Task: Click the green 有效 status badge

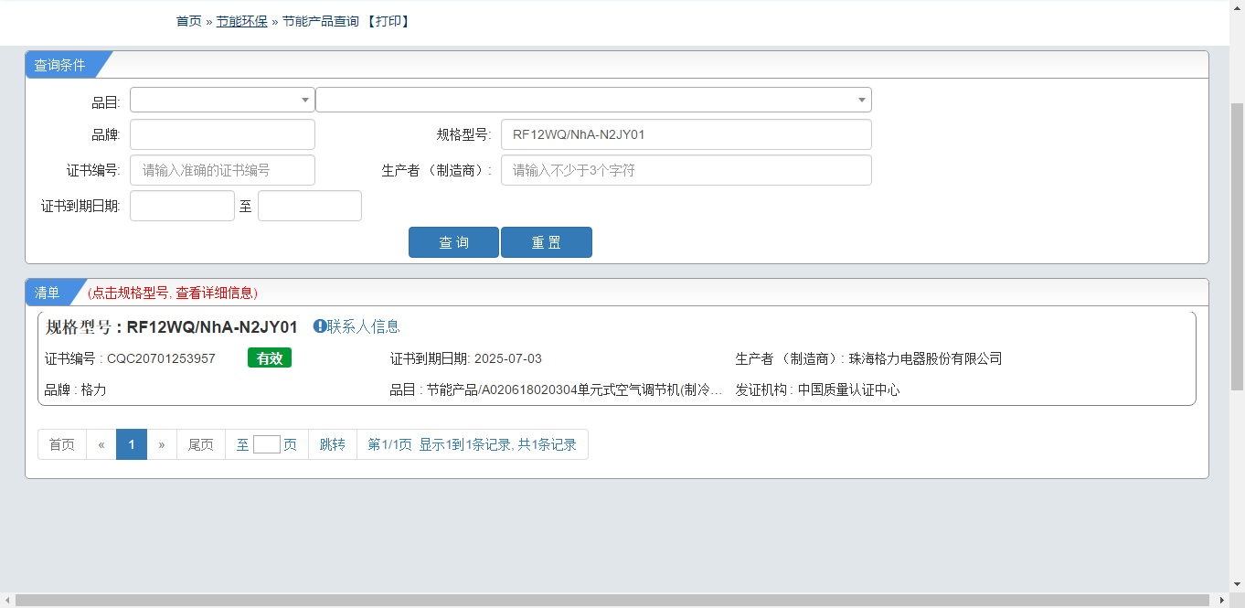Action: 270,358
